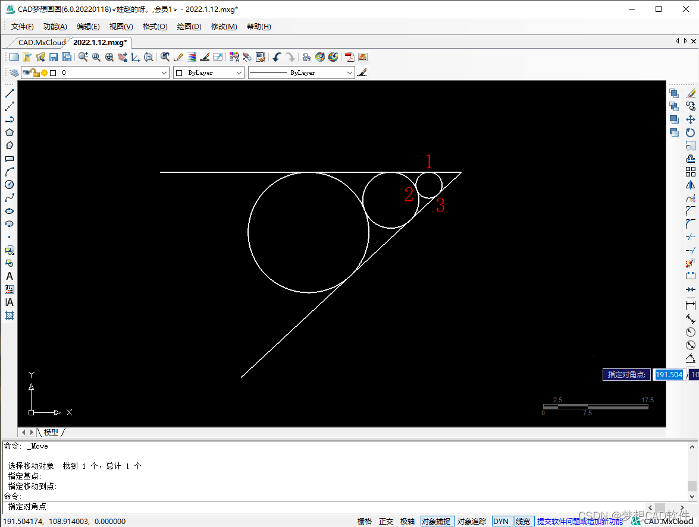Click previous-tab arrow beside document tabs
This screenshot has width=699, height=527.
tap(678, 41)
